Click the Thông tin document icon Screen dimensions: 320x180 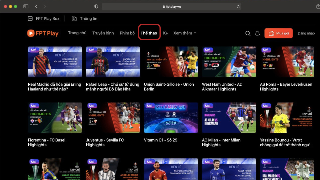74,18
